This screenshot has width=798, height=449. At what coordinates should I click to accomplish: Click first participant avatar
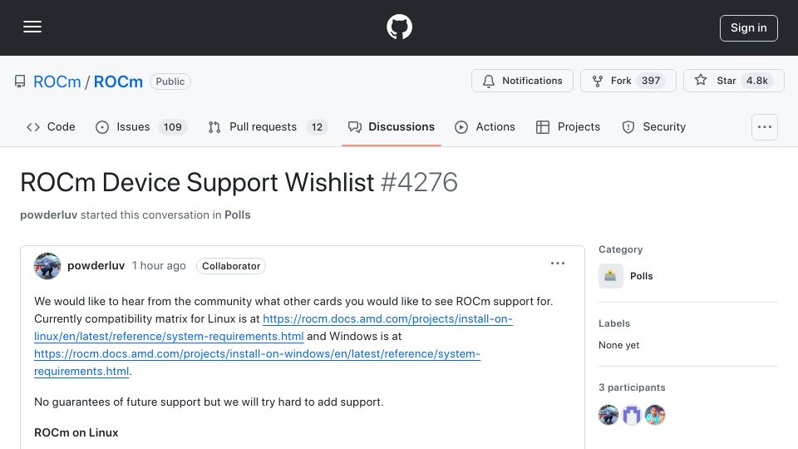tap(608, 415)
